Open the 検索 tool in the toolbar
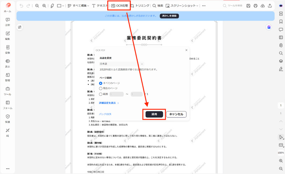This screenshot has height=174, width=285. point(158,6)
